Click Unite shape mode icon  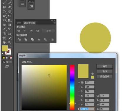[x=19, y=31]
